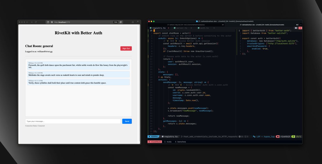The width and height of the screenshot is (322, 164).
Task: Go forward in the browser
Action: 31,22
